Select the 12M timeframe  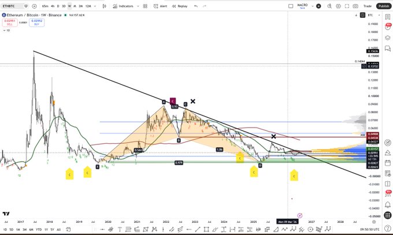[88, 6]
